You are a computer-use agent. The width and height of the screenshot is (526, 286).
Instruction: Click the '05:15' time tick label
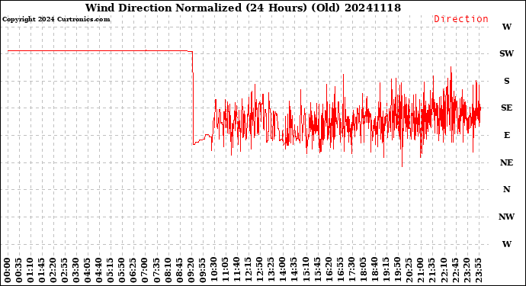coord(111,271)
